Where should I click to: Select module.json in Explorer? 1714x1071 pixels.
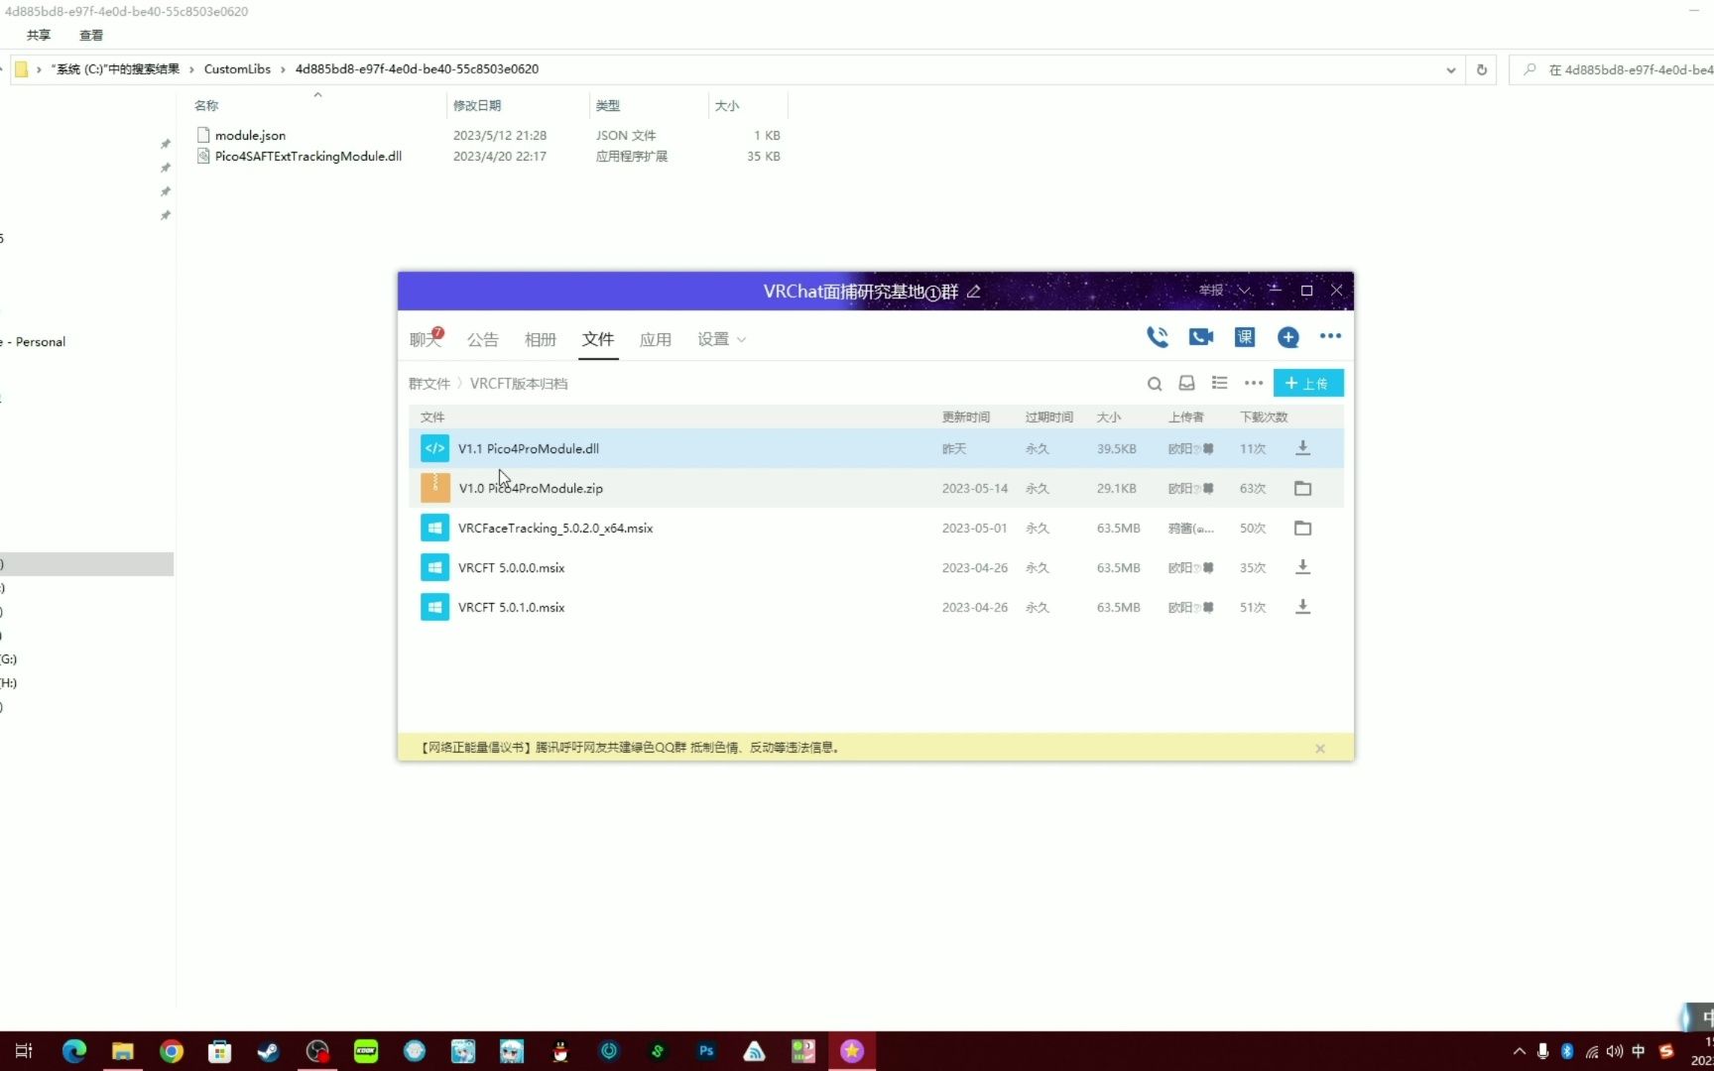(x=250, y=136)
